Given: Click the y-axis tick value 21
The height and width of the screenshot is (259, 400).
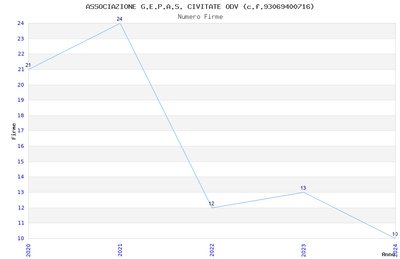Looking at the screenshot, I should (x=21, y=69).
